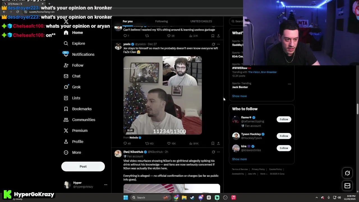Switch to the Following tab
The width and height of the screenshot is (359, 202).
(162, 21)
